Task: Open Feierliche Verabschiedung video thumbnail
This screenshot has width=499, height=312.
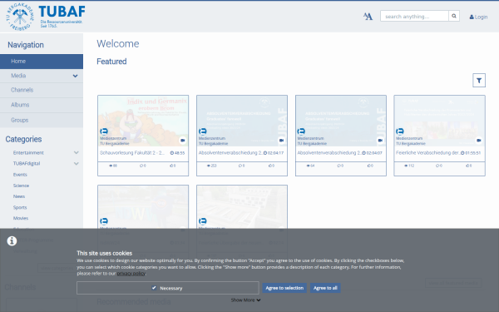Action: tap(439, 121)
